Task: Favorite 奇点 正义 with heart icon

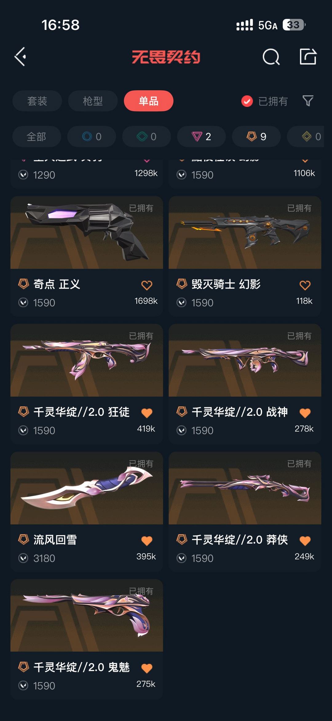Action: click(x=147, y=285)
